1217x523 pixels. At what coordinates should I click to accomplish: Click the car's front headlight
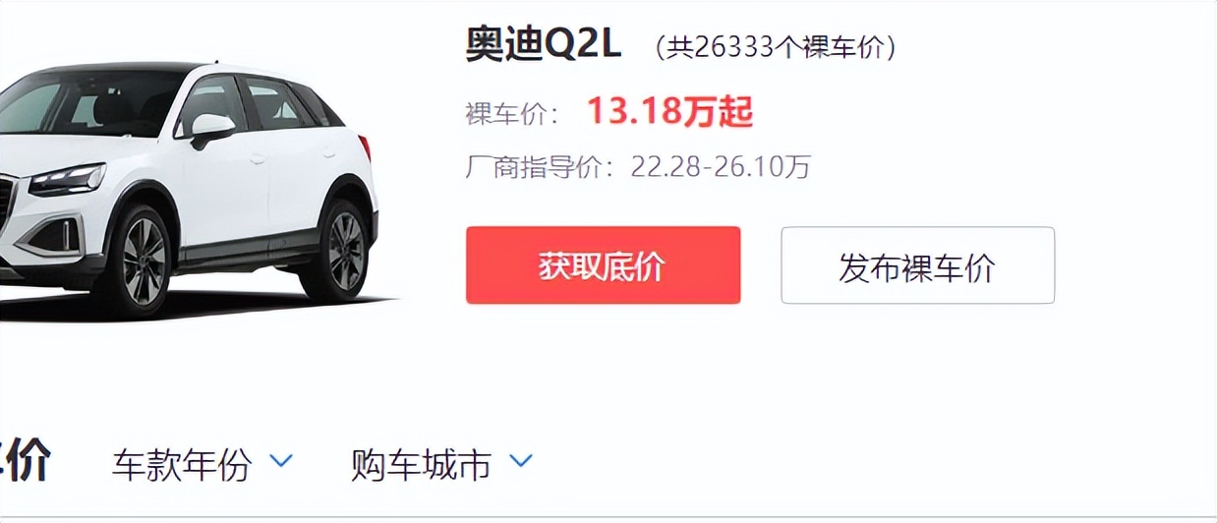[x=67, y=181]
